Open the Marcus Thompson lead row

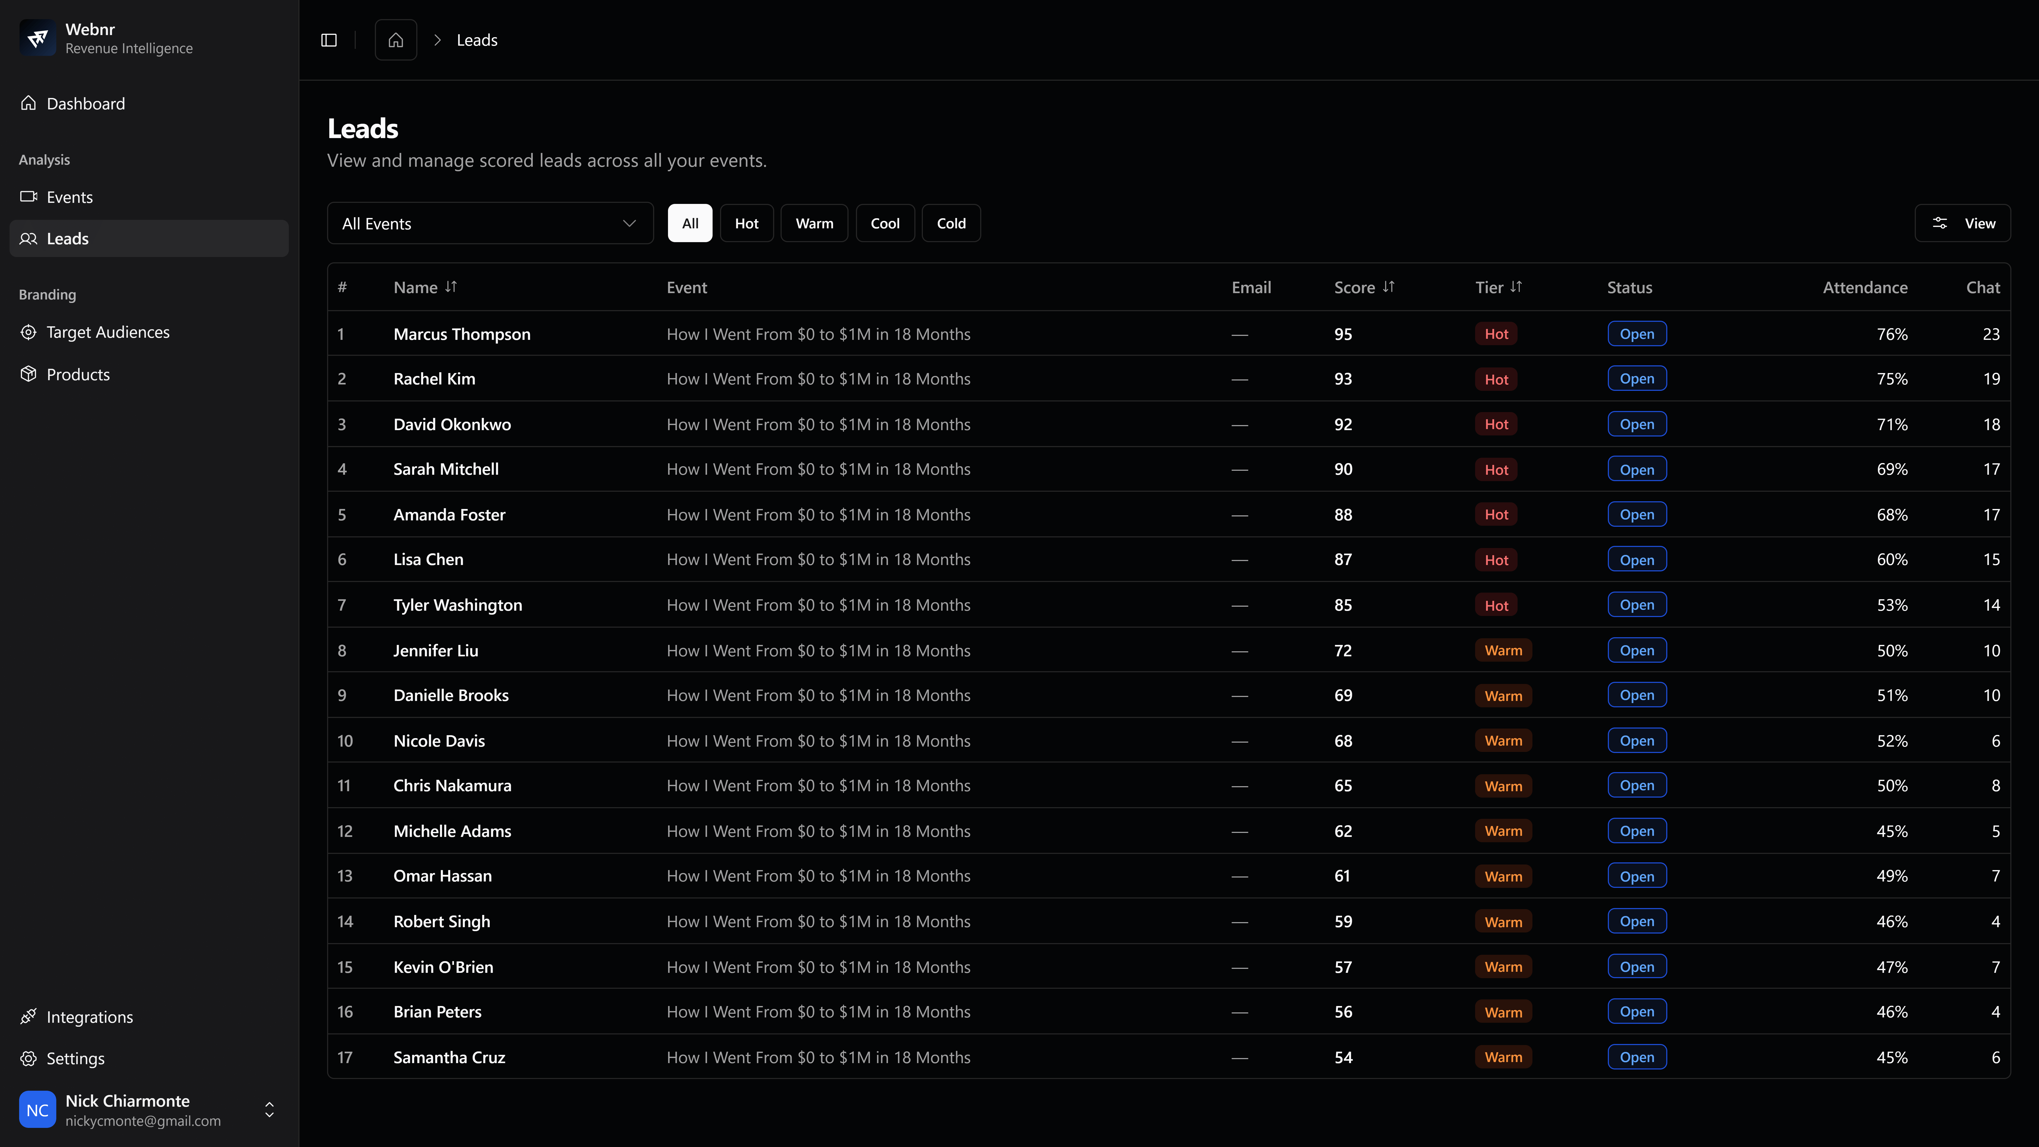coord(461,334)
